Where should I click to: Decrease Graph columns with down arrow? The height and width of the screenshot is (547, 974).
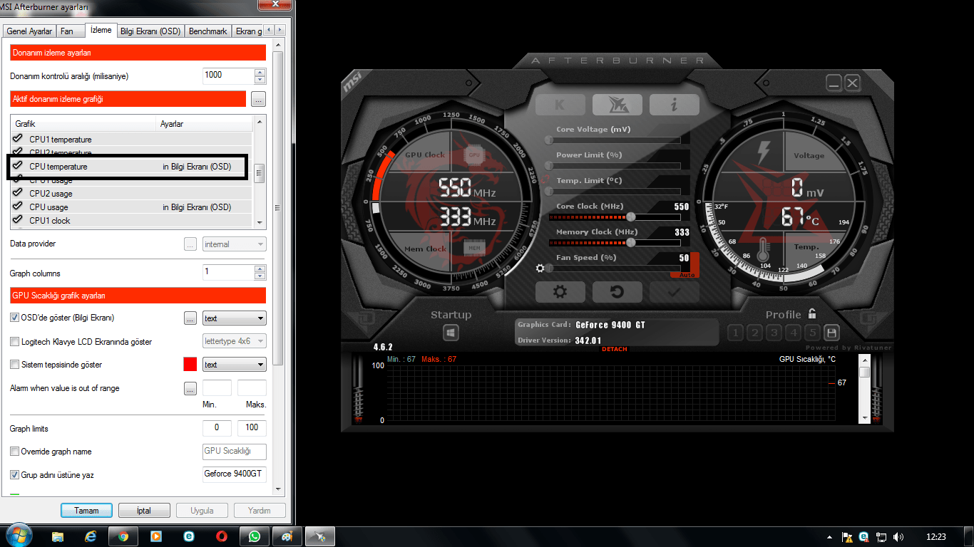click(x=260, y=276)
